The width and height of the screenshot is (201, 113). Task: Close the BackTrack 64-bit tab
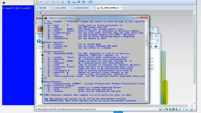point(93,8)
